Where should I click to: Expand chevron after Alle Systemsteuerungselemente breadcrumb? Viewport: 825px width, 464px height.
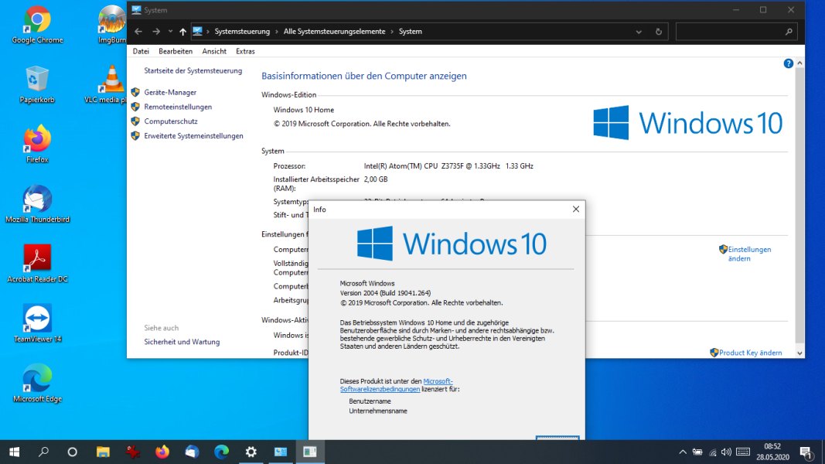[x=391, y=32]
